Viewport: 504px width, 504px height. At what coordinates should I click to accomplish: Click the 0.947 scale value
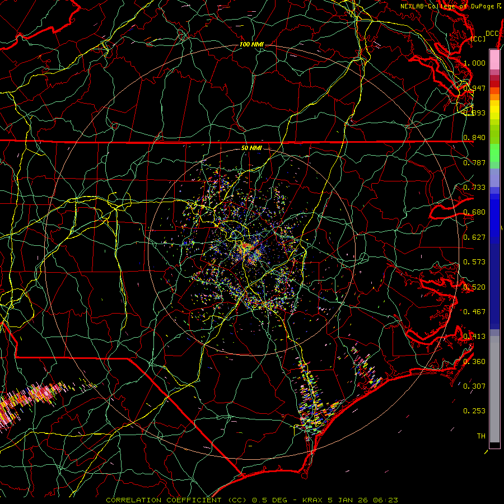click(x=474, y=88)
